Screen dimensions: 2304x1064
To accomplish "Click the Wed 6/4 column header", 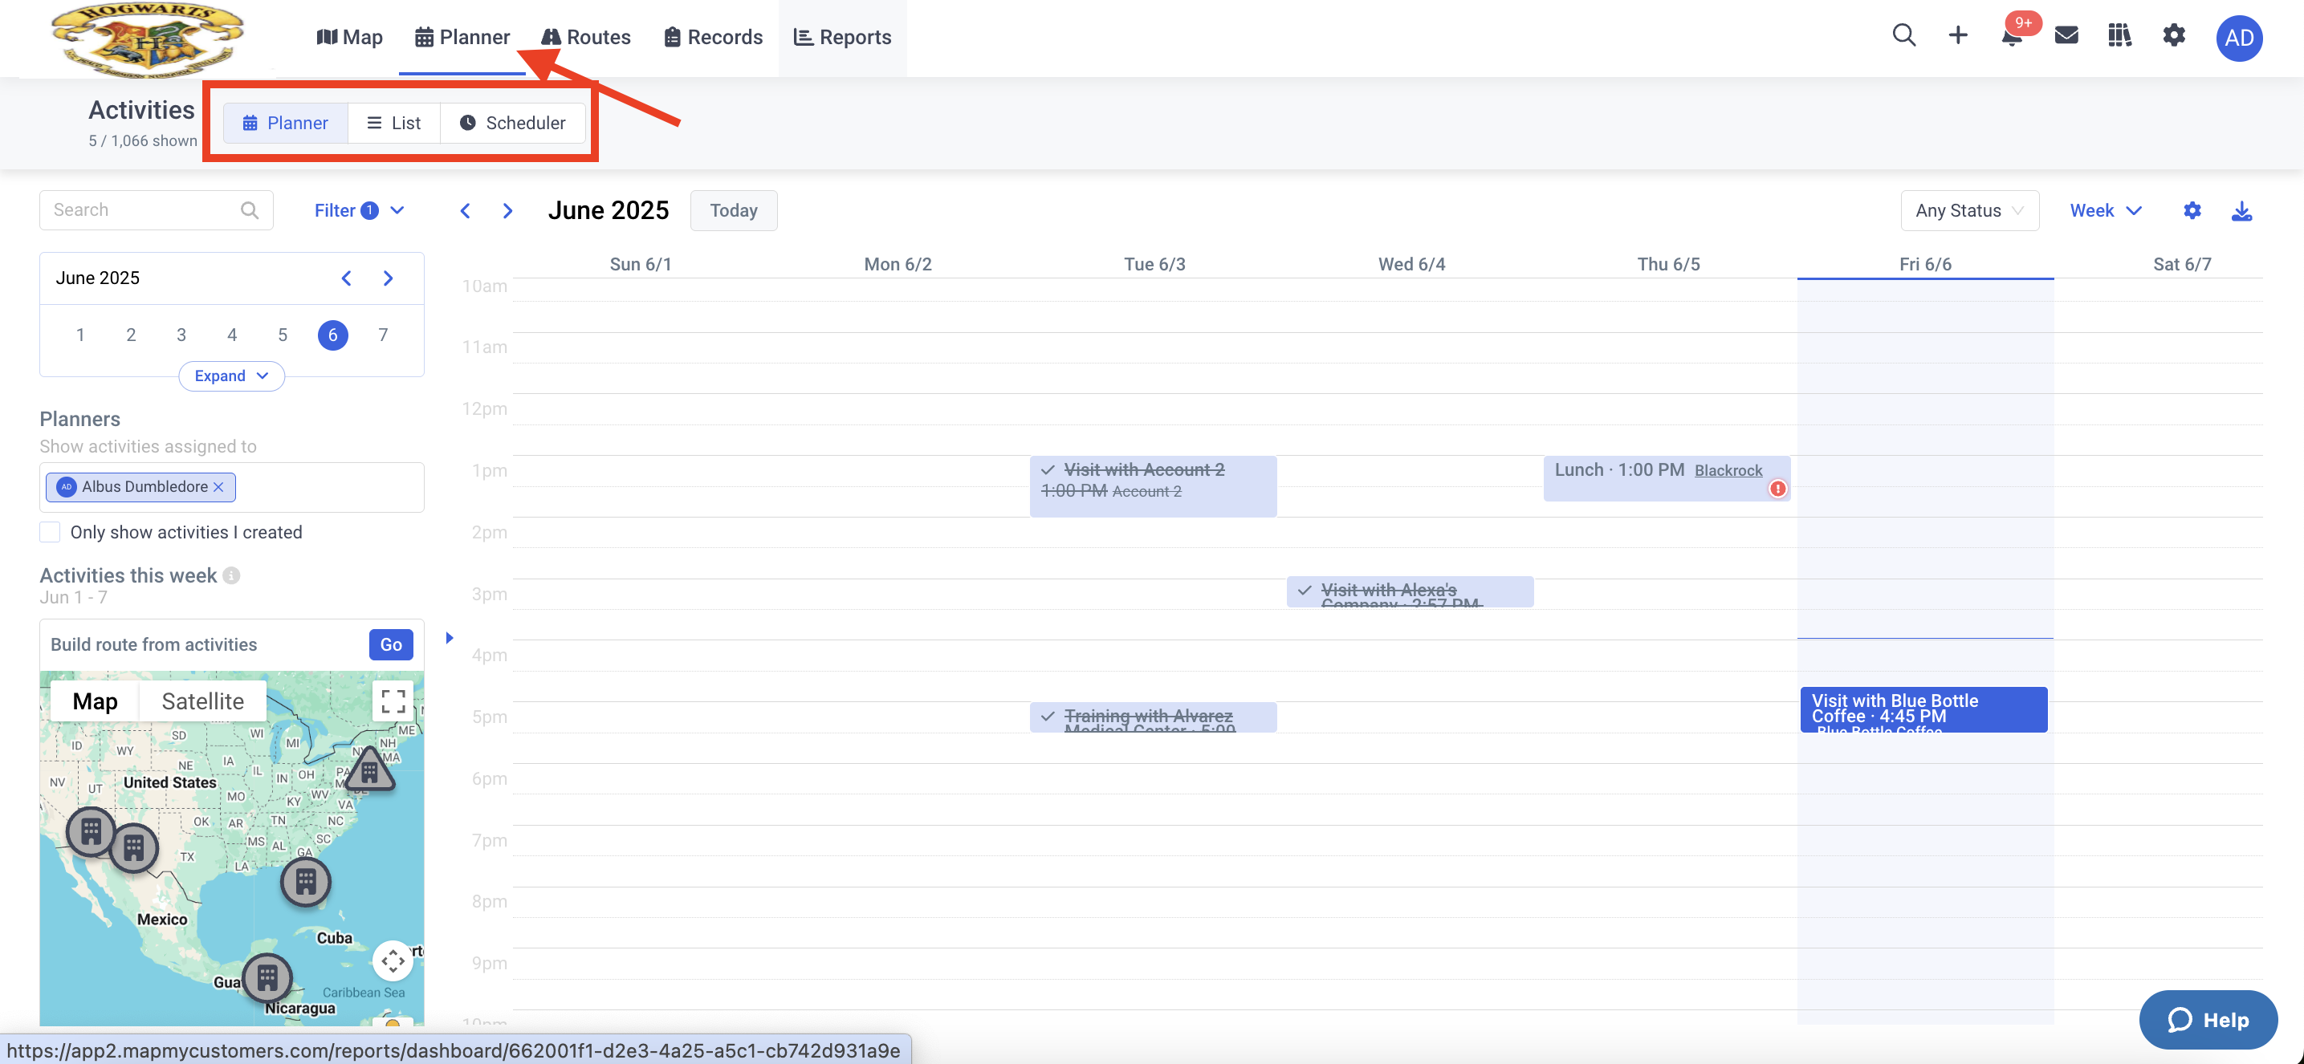I will [1411, 265].
